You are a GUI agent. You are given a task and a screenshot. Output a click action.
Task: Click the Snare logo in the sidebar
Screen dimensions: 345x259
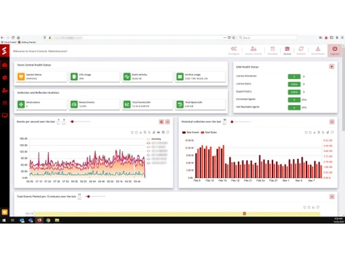5,51
